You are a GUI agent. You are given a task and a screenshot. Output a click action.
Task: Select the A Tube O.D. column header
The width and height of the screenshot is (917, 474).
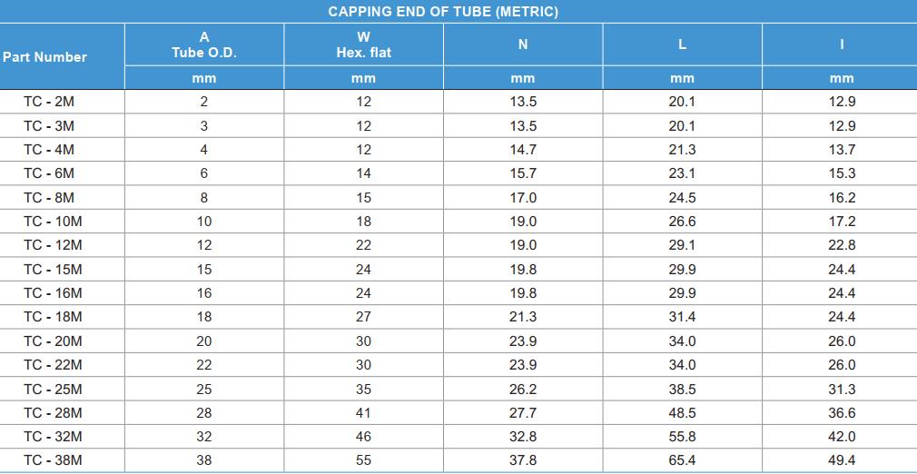204,44
